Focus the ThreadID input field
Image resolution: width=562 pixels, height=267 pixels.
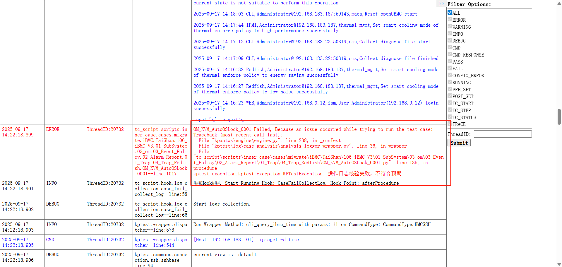[x=503, y=134]
